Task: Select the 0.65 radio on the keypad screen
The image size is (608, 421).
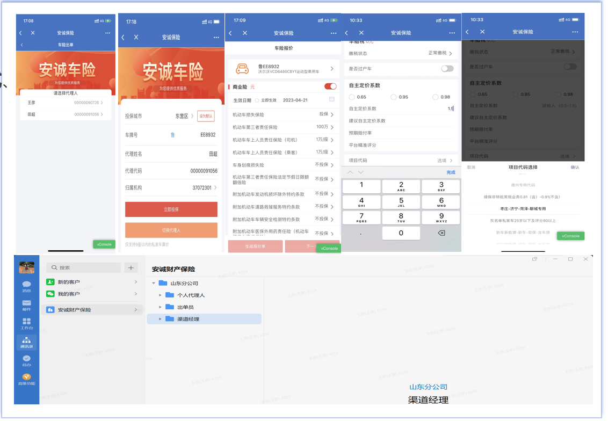Action: [352, 97]
